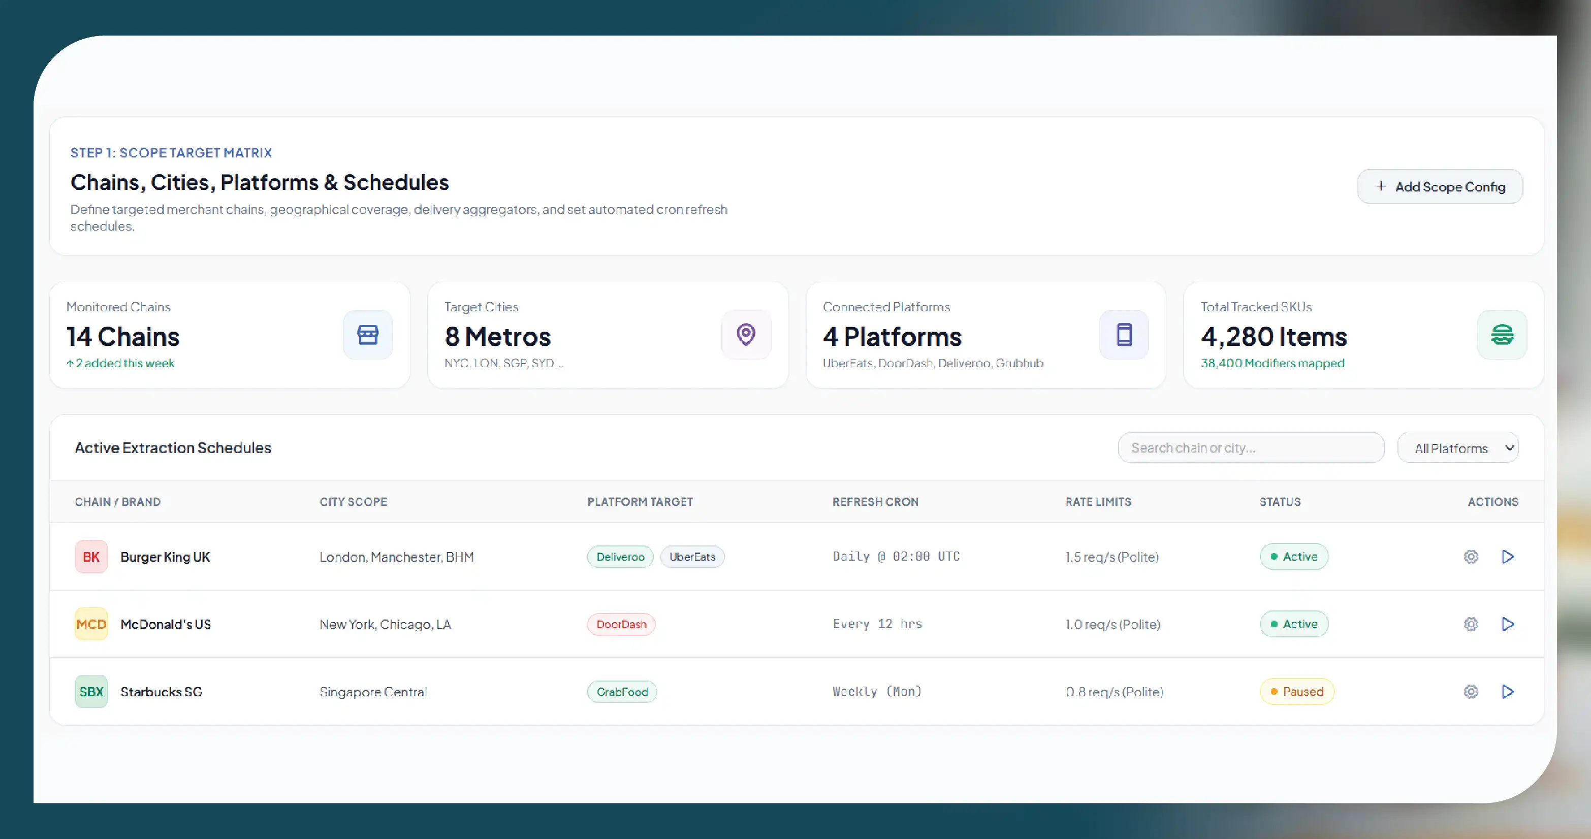This screenshot has width=1591, height=839.
Task: Click the Starbucks SG chain name
Action: [161, 691]
